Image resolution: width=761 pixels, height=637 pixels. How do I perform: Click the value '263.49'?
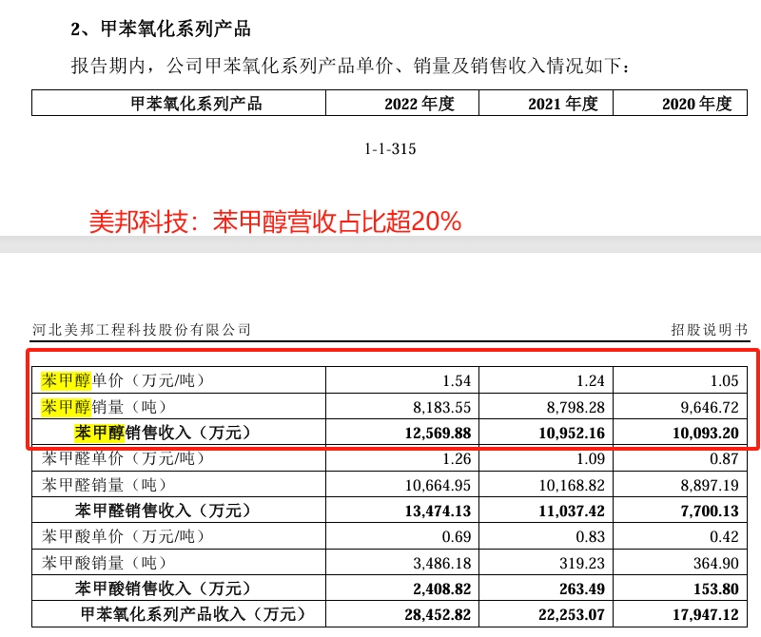[x=582, y=589]
